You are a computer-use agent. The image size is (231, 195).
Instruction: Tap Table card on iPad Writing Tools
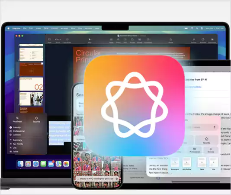pyautogui.click(x=202, y=163)
